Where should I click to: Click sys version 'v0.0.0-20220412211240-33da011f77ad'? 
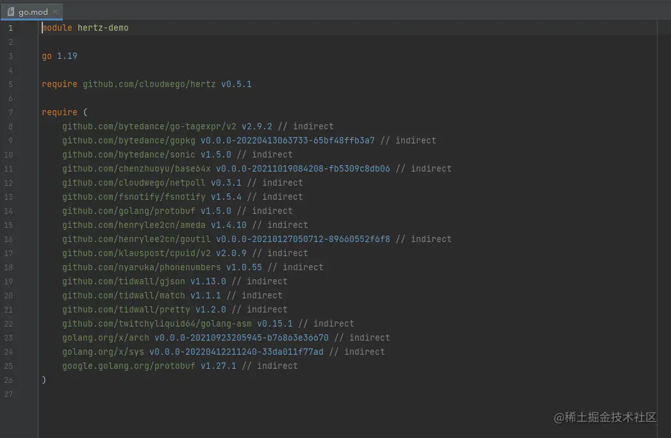236,352
